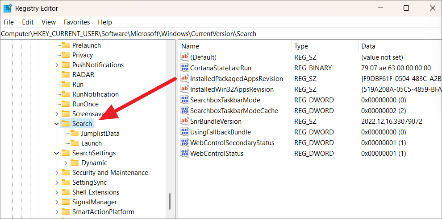Click the (value not set) data cell
442x219 pixels.
click(x=382, y=57)
